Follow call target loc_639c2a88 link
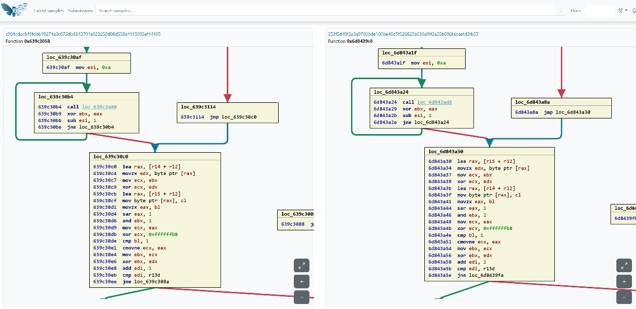The height and width of the screenshot is (309, 636). click(99, 107)
